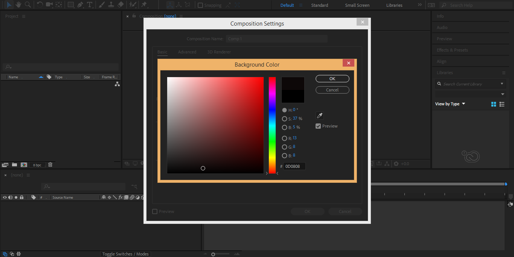Click the eyedropper in Background Color dialog

coord(320,116)
